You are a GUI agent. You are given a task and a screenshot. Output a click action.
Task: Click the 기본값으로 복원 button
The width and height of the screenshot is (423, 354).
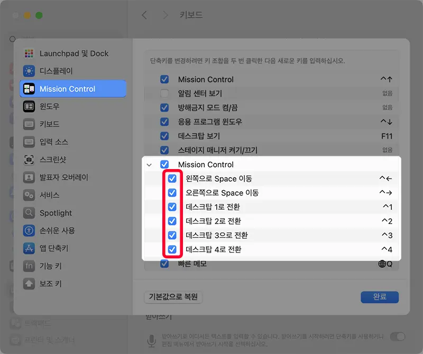point(173,297)
